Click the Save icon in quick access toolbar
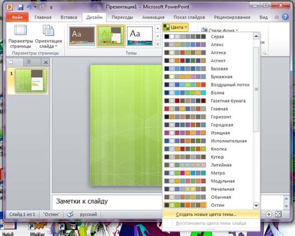The image size is (295, 236). click(x=21, y=7)
